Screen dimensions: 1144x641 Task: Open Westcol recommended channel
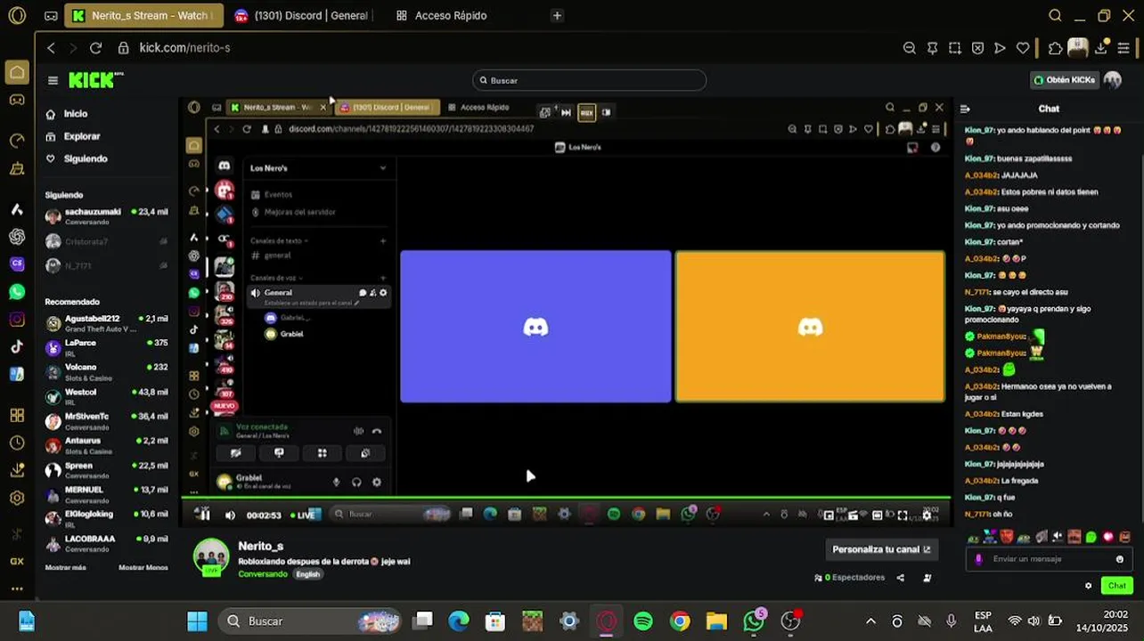click(x=107, y=396)
